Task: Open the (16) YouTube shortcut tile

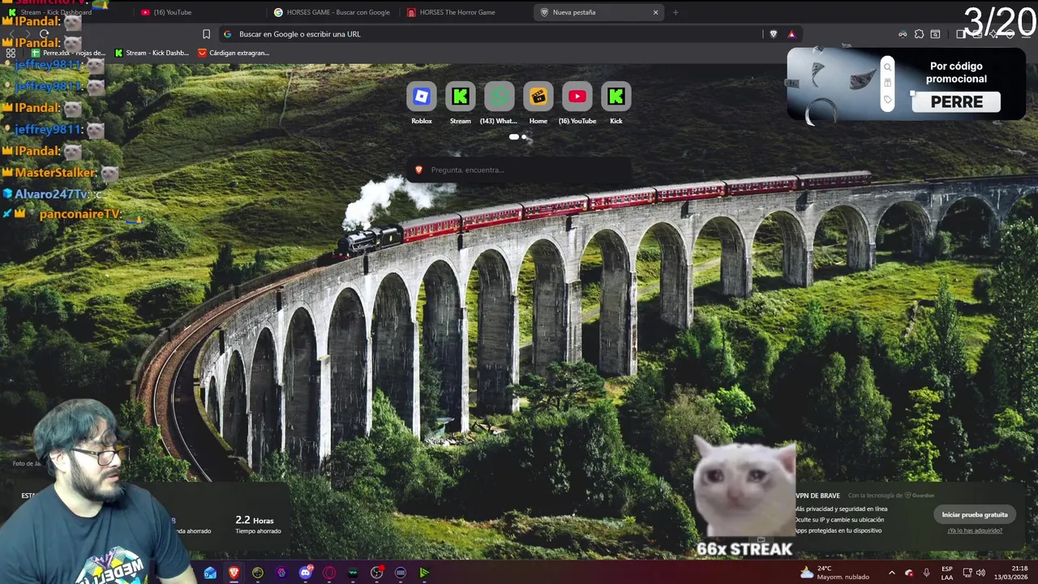Action: 577,103
